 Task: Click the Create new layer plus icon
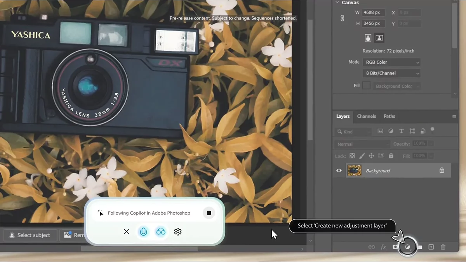coord(431,247)
